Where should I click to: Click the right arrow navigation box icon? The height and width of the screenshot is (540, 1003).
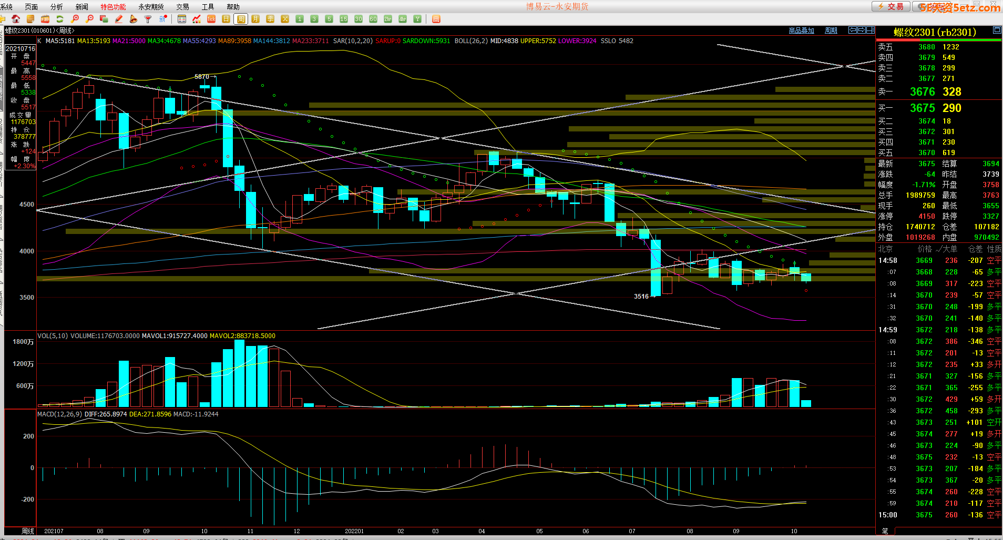(862, 30)
